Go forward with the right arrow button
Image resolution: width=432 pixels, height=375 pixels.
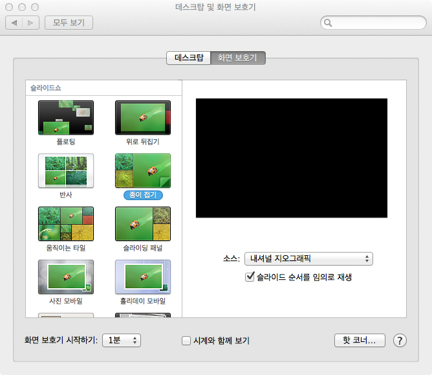[x=30, y=23]
